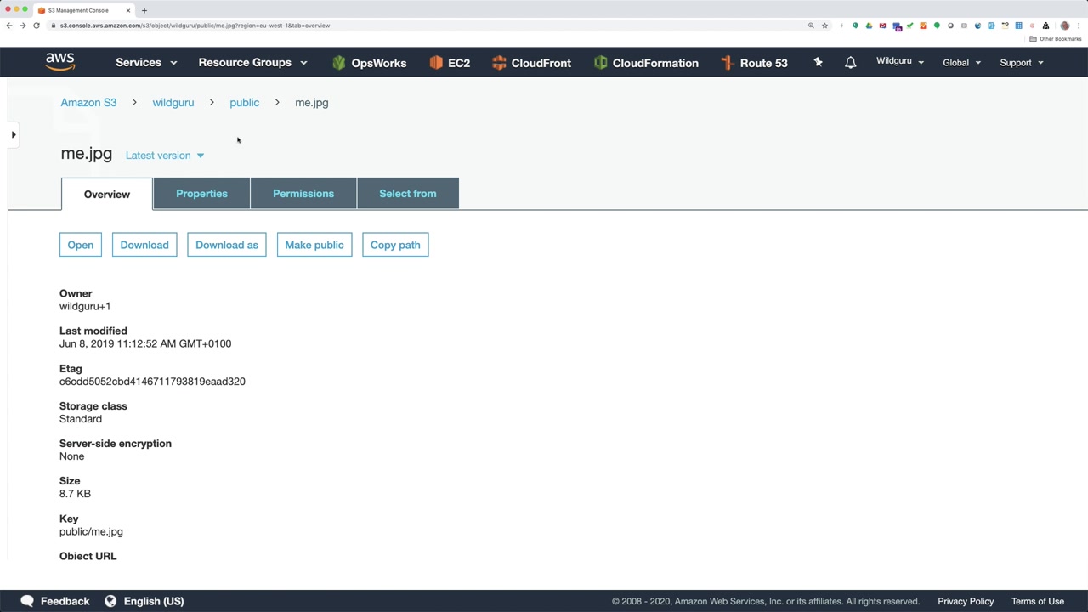Image resolution: width=1088 pixels, height=612 pixels.
Task: Go forward in the browser
Action: (23, 25)
